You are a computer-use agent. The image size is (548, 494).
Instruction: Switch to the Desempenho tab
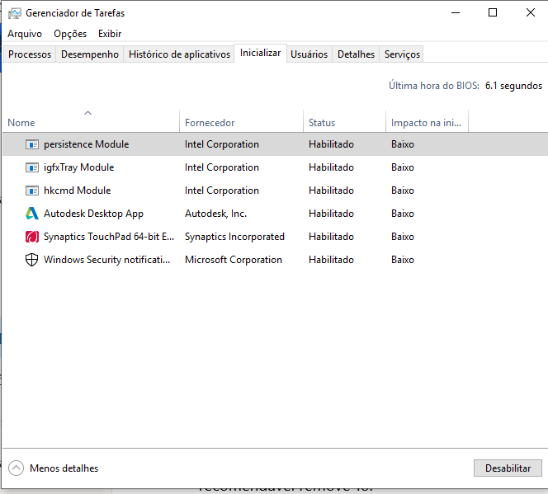[90, 54]
